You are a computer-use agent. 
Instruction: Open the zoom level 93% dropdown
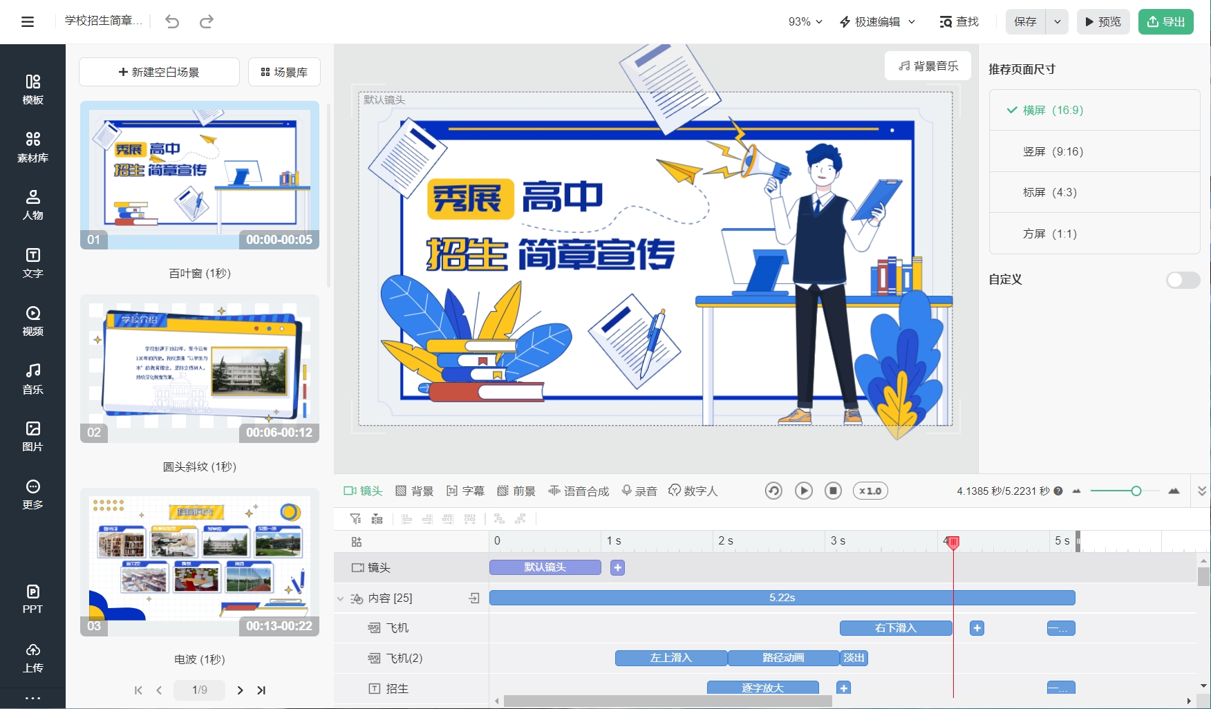click(804, 21)
